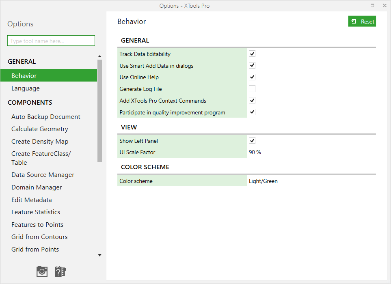The height and width of the screenshot is (284, 391).
Task: Select Feature Statistics component
Action: click(x=36, y=212)
